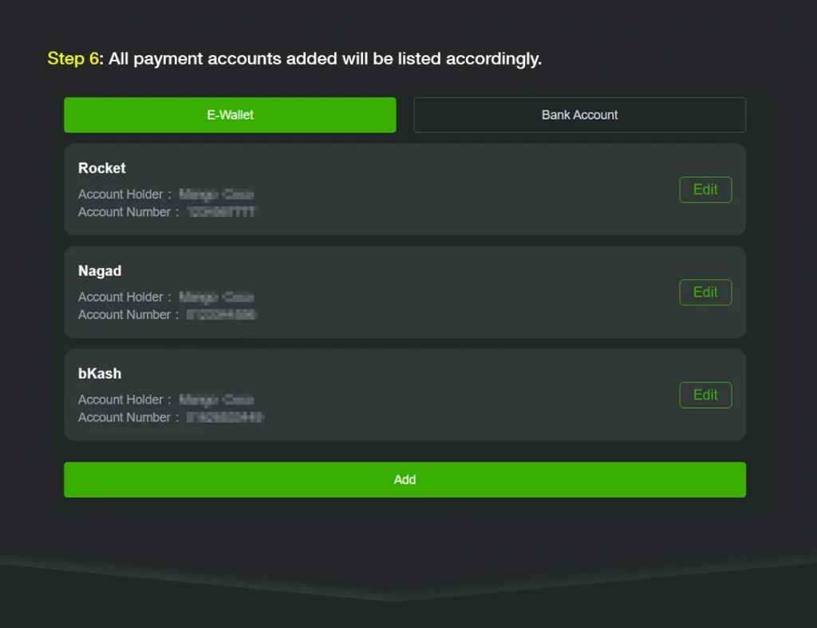817x628 pixels.
Task: Edit the bKash payment account
Action: pyautogui.click(x=705, y=394)
